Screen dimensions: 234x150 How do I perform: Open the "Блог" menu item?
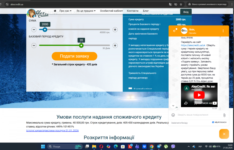(x=146, y=11)
